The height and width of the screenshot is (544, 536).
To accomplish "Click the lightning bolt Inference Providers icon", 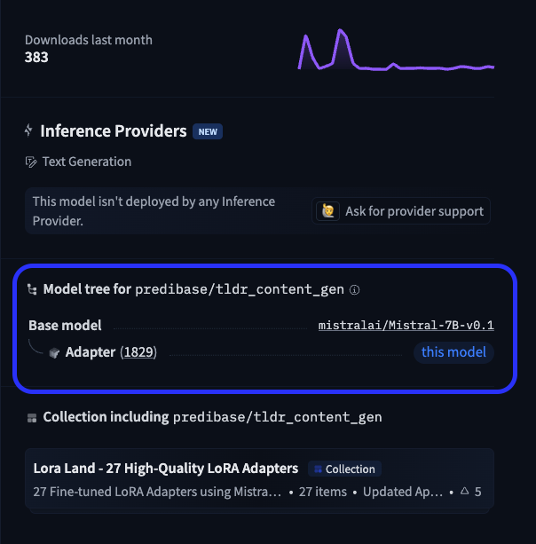I will [x=28, y=130].
